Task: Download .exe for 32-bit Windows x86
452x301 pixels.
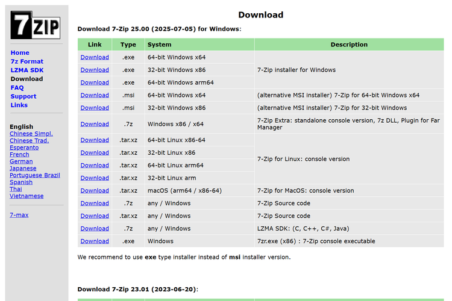Action: tap(95, 70)
